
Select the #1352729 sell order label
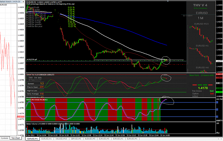[32, 59]
